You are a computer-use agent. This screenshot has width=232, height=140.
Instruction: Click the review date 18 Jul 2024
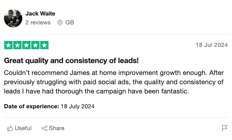(212, 45)
